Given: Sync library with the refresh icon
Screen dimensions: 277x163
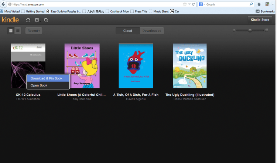Looking at the screenshot, I should click(x=28, y=20).
